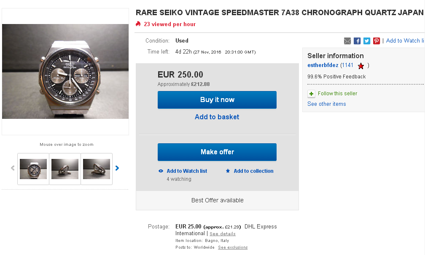Select the second watch thumbnail
This screenshot has height=255, width=425.
click(x=65, y=169)
